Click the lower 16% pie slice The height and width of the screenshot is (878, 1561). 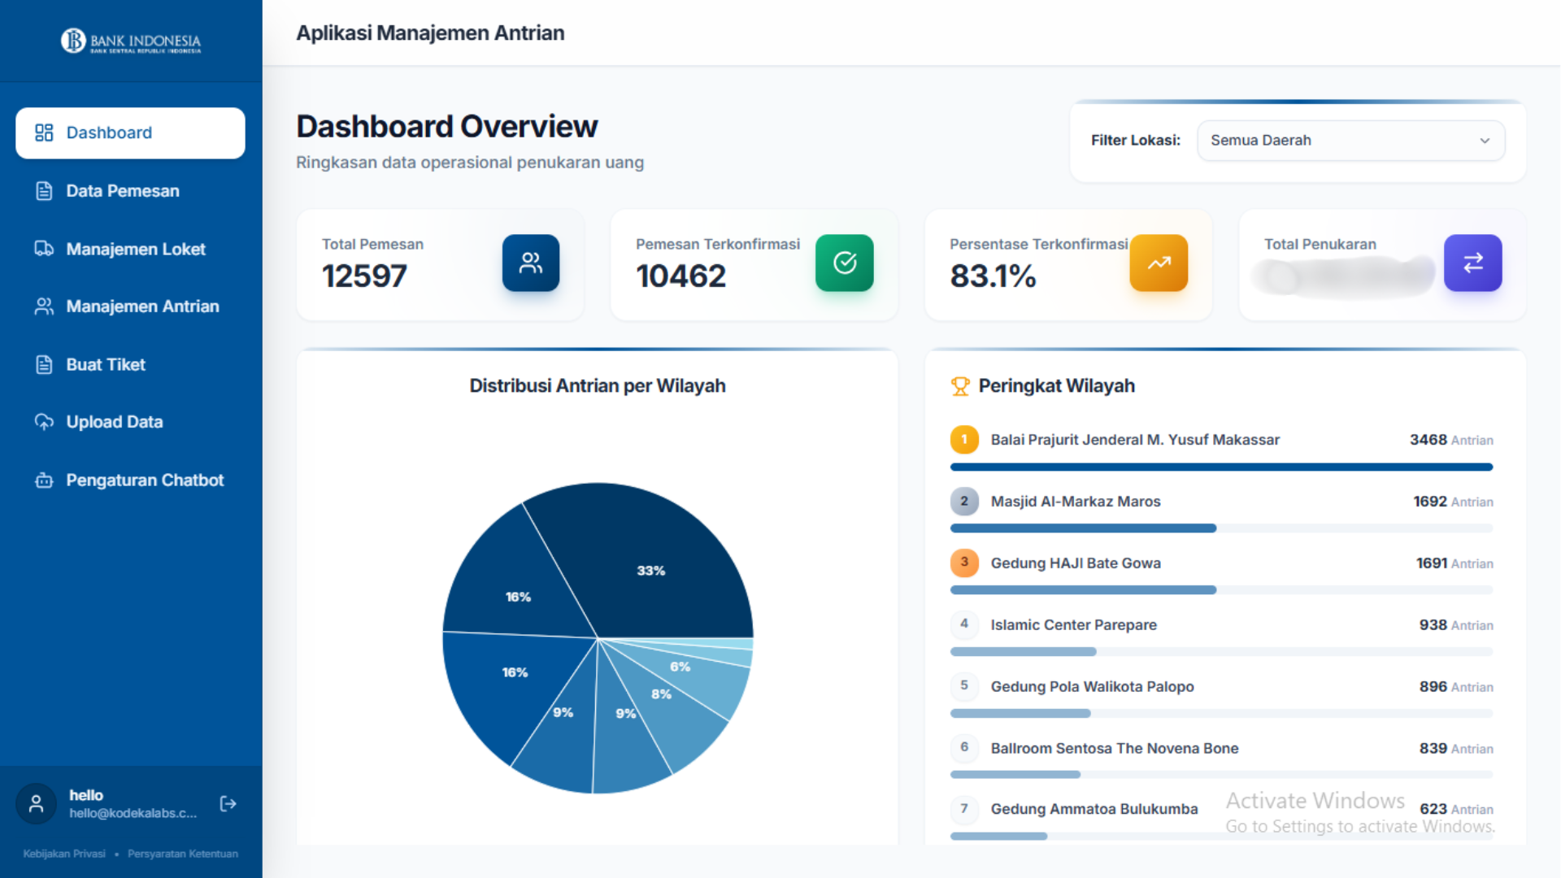click(515, 672)
